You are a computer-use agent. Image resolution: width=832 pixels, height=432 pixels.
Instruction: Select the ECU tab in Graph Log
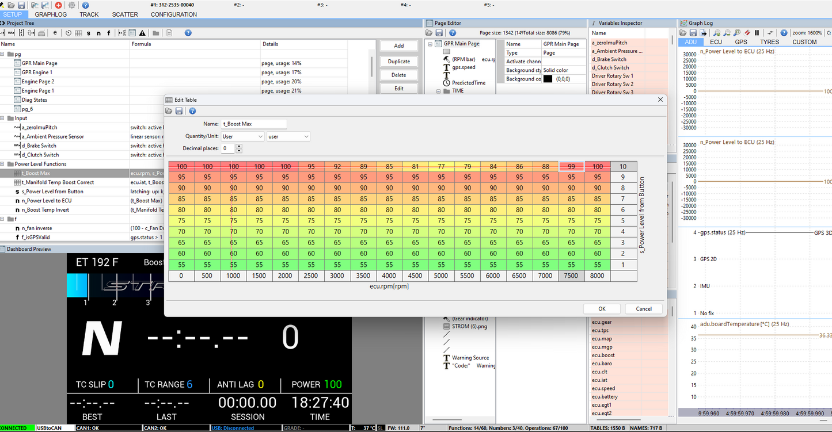[x=716, y=42]
